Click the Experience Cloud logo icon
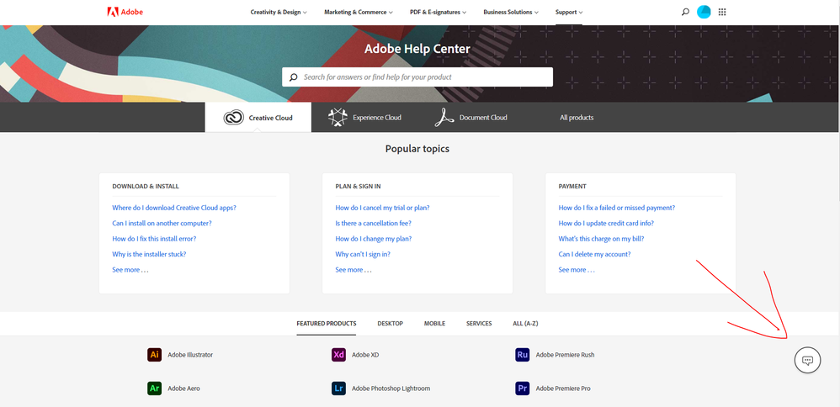This screenshot has width=840, height=407. [x=338, y=117]
